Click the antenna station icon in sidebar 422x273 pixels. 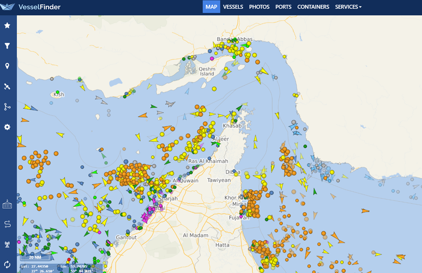pyautogui.click(x=7, y=244)
